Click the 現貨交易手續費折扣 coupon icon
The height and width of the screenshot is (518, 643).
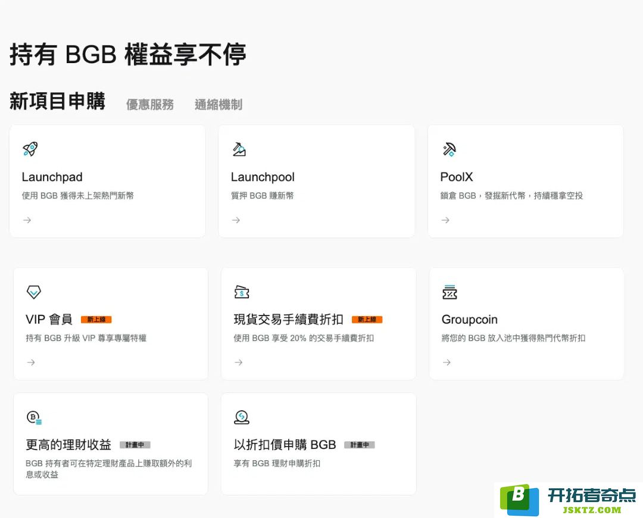(242, 292)
